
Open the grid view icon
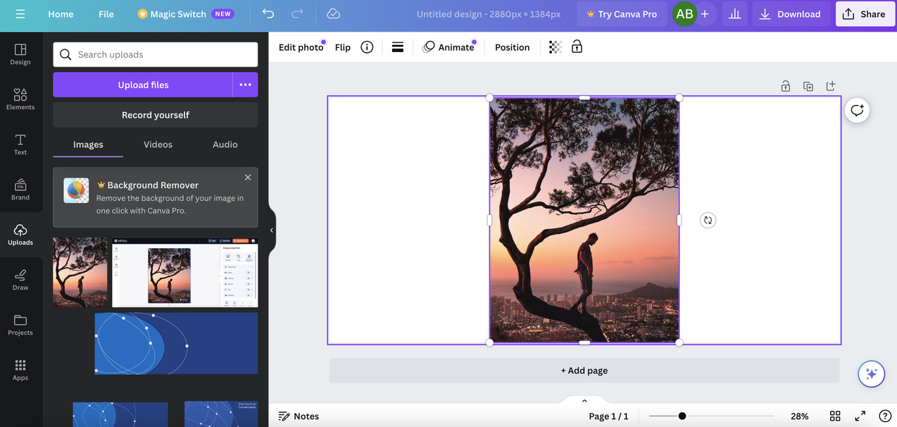835,416
